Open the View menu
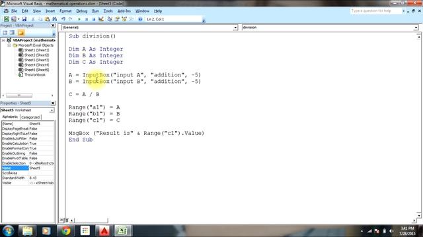 [37, 11]
